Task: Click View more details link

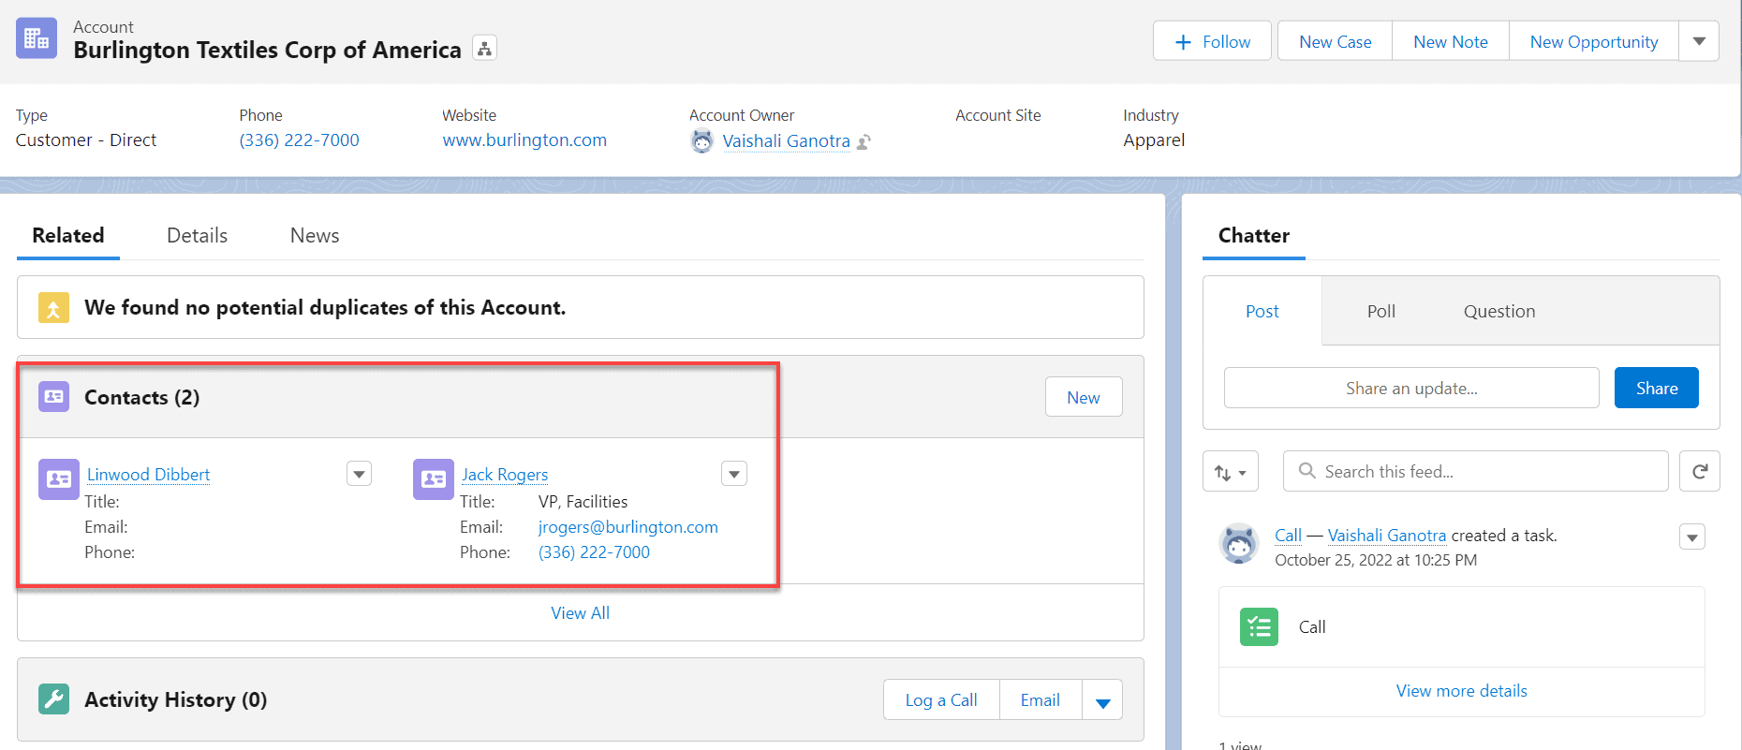Action: pos(1461,691)
